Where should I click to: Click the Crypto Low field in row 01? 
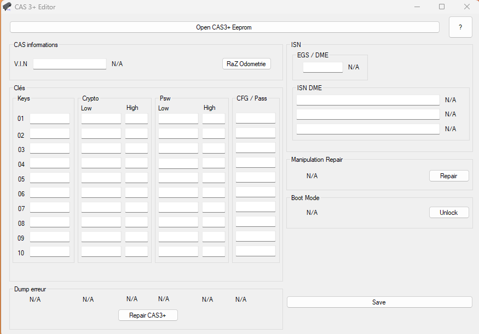(101, 119)
